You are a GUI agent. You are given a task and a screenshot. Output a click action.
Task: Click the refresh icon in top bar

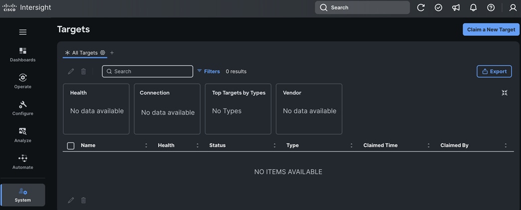[421, 7]
